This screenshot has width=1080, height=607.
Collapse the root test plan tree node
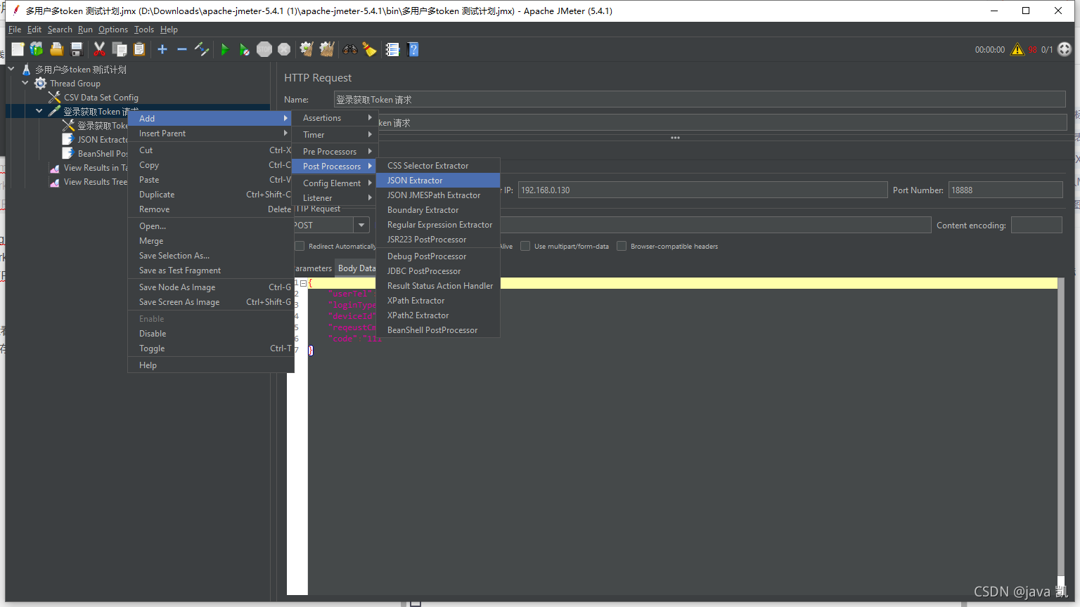pos(11,69)
